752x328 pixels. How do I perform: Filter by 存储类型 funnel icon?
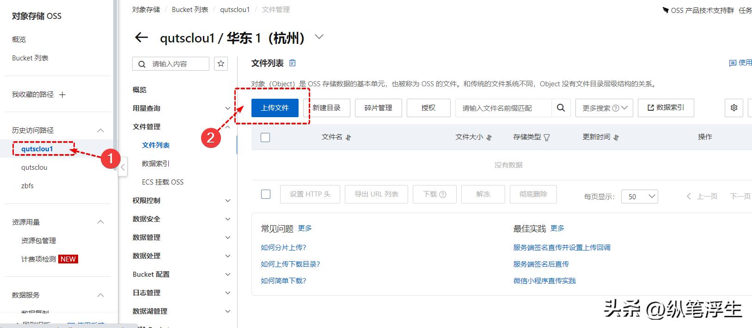547,137
